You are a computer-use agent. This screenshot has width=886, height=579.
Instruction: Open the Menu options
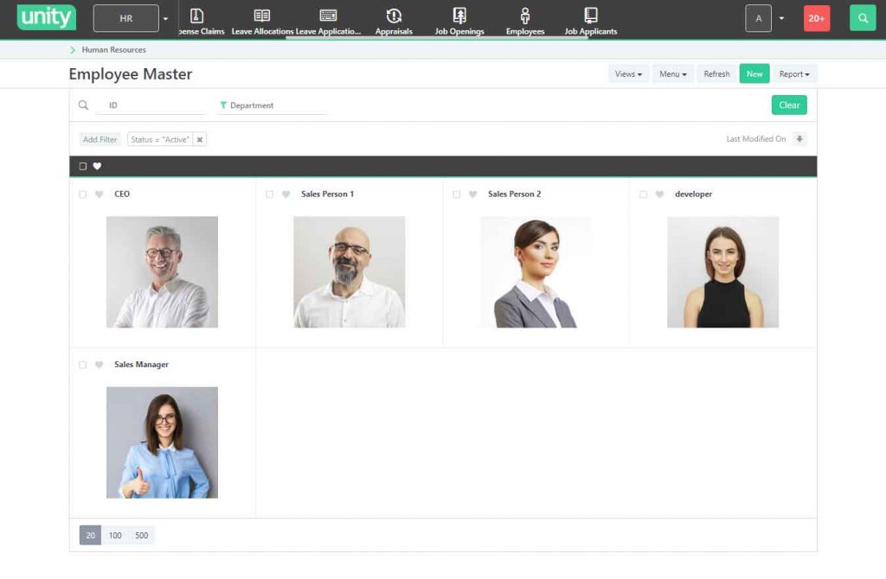click(672, 74)
